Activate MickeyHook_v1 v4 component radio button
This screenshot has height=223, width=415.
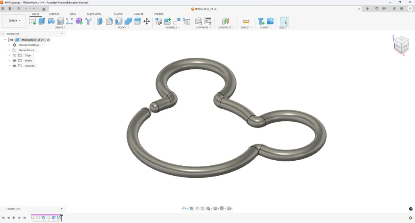tap(49, 40)
